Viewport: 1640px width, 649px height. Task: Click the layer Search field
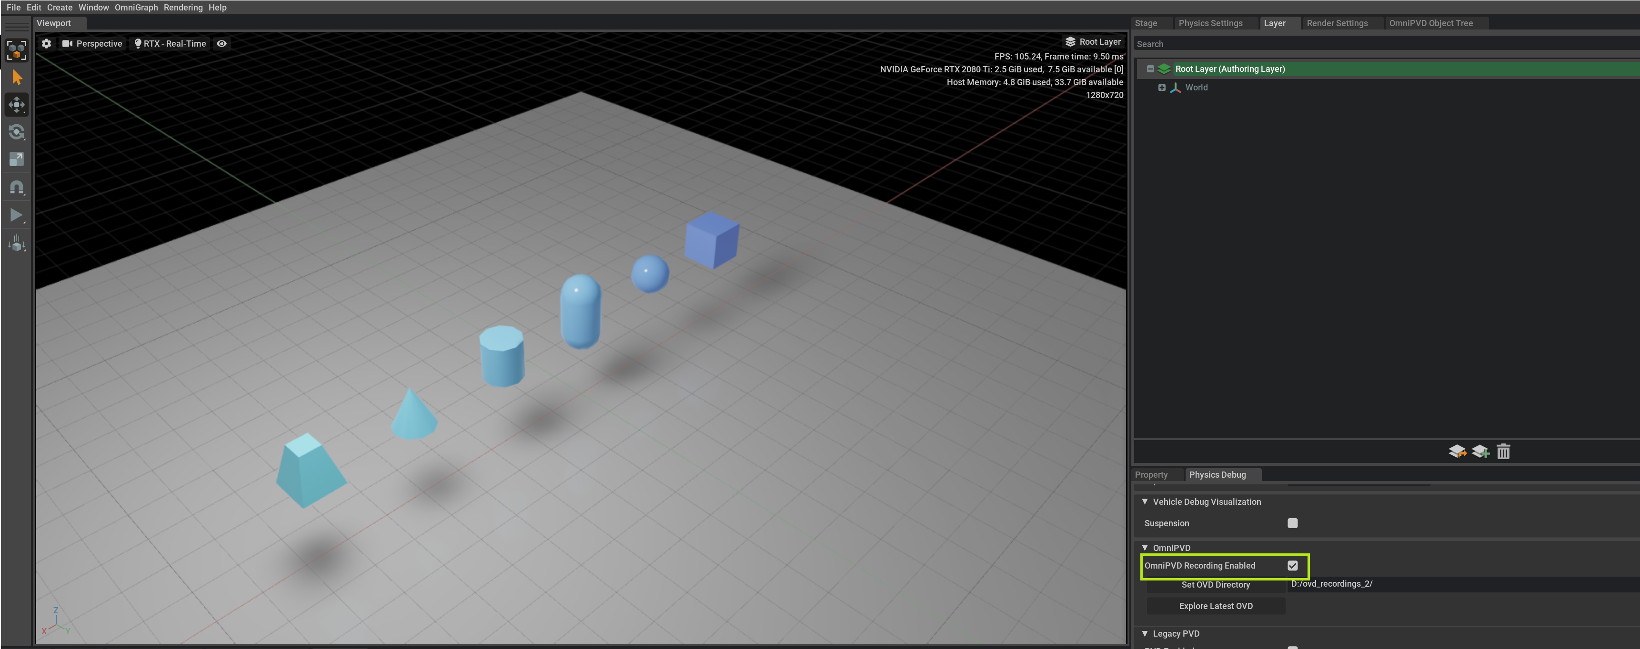click(1386, 44)
